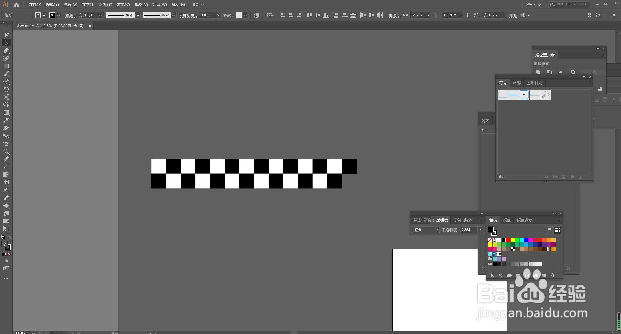This screenshot has width=621, height=334.
Task: Click Pathfinder Intersect icon
Action: coord(561,72)
